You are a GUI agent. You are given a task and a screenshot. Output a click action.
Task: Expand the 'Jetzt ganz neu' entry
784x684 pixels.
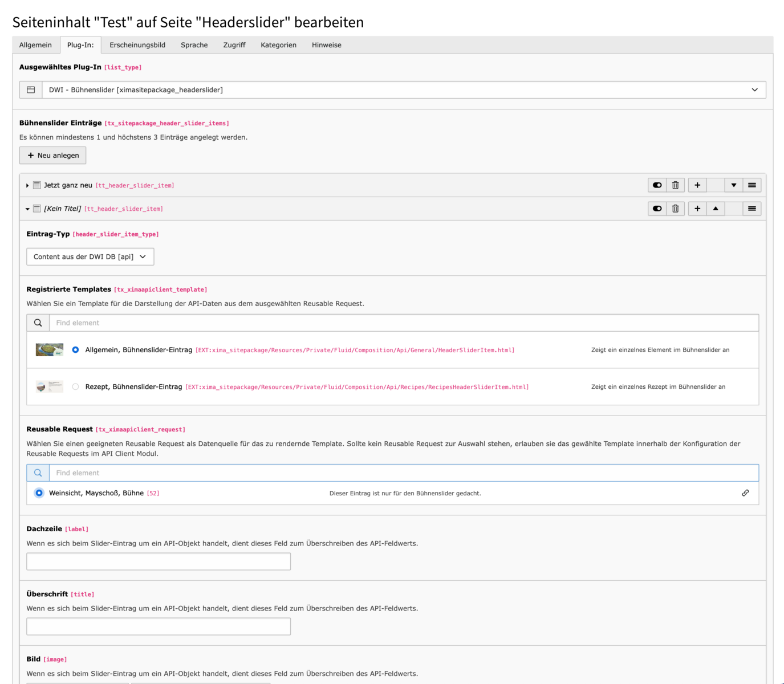tap(27, 186)
